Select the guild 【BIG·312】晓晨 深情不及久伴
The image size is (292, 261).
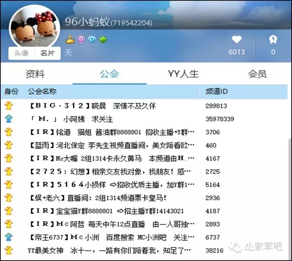93,106
